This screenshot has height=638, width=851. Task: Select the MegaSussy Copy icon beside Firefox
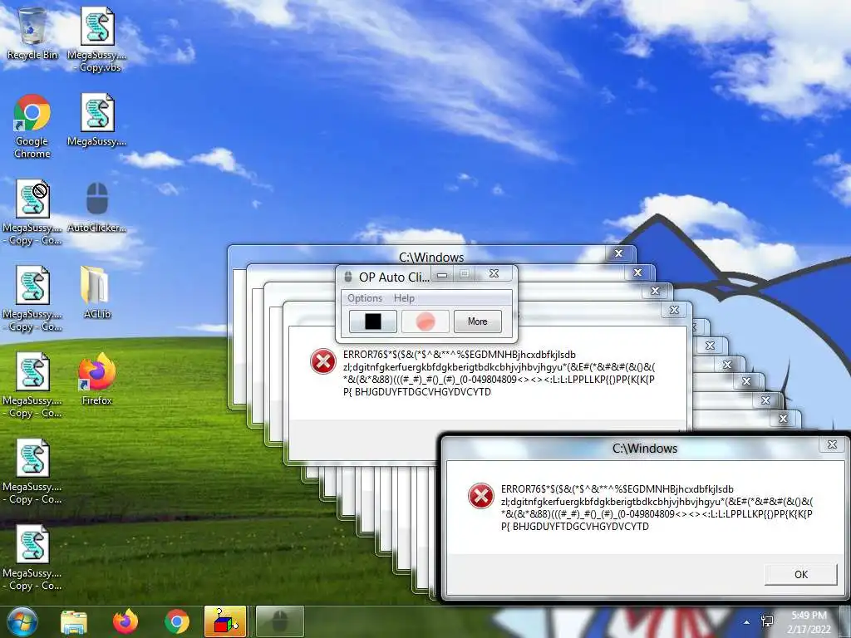tap(32, 385)
